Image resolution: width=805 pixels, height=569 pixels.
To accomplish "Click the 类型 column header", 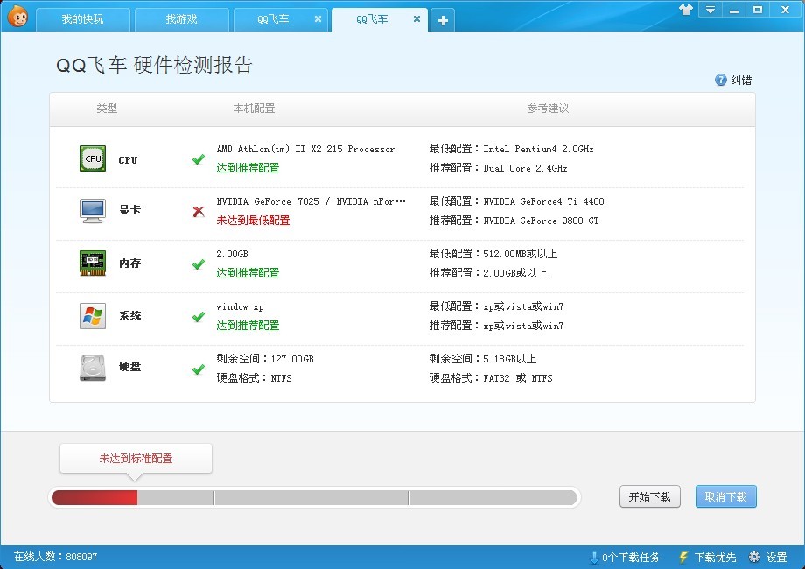I will [x=107, y=109].
